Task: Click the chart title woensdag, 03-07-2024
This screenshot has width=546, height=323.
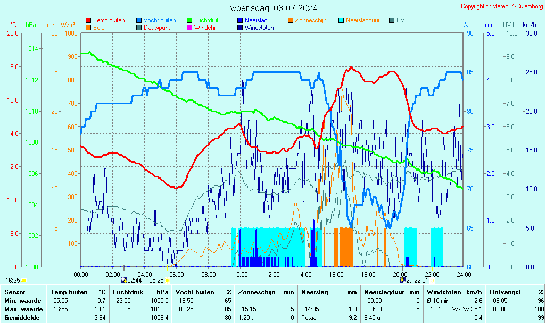Action: pos(274,8)
